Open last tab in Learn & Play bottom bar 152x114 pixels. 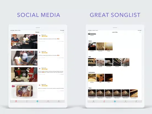[136, 101]
